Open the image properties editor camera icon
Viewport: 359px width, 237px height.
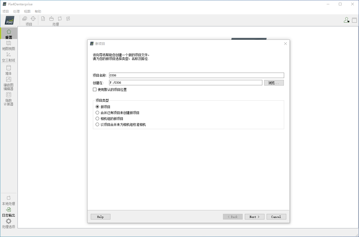[25, 18]
